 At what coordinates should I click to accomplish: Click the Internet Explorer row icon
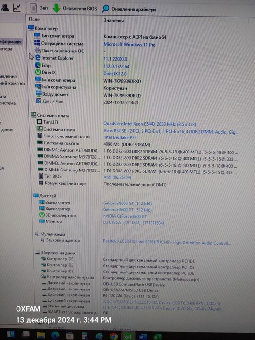click(x=38, y=57)
